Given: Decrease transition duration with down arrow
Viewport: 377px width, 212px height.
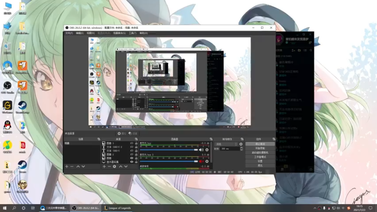Looking at the screenshot, I should pyautogui.click(x=241, y=150).
